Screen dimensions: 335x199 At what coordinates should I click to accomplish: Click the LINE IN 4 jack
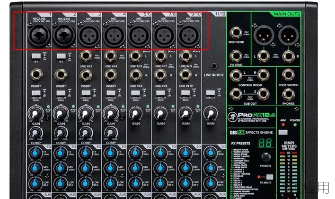pos(111,56)
